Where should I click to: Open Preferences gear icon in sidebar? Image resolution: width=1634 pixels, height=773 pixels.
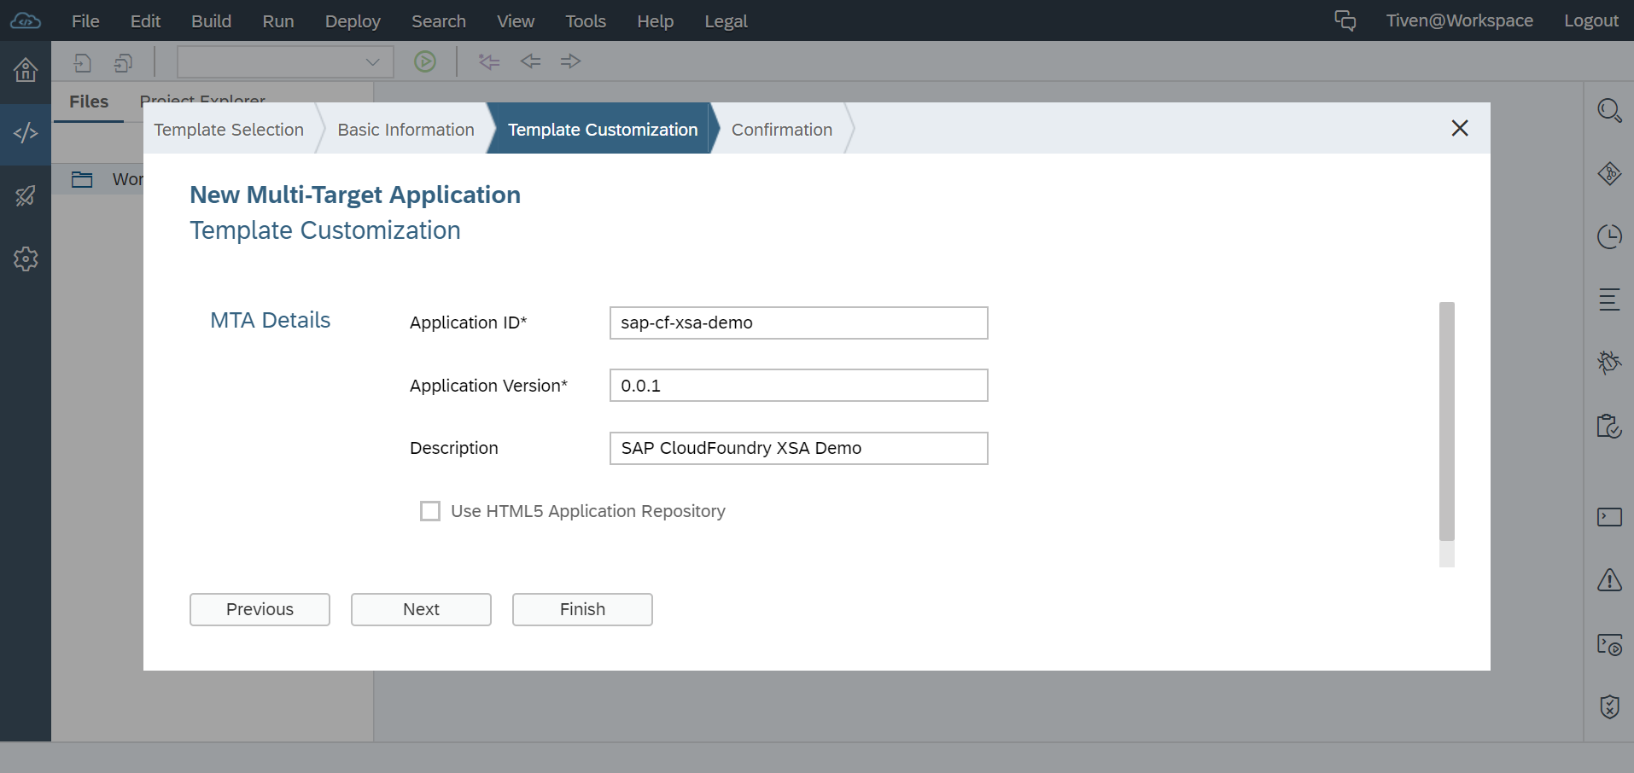coord(26,259)
